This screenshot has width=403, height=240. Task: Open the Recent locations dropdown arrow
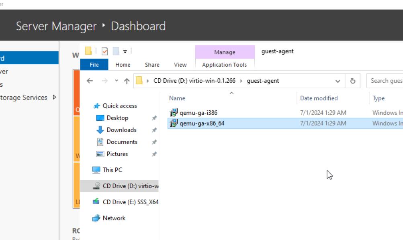(117, 81)
